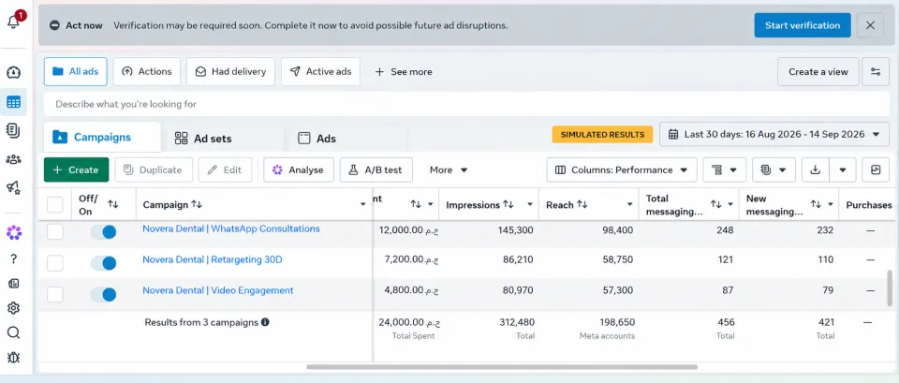
Task: Select the All ads view
Action: point(76,72)
